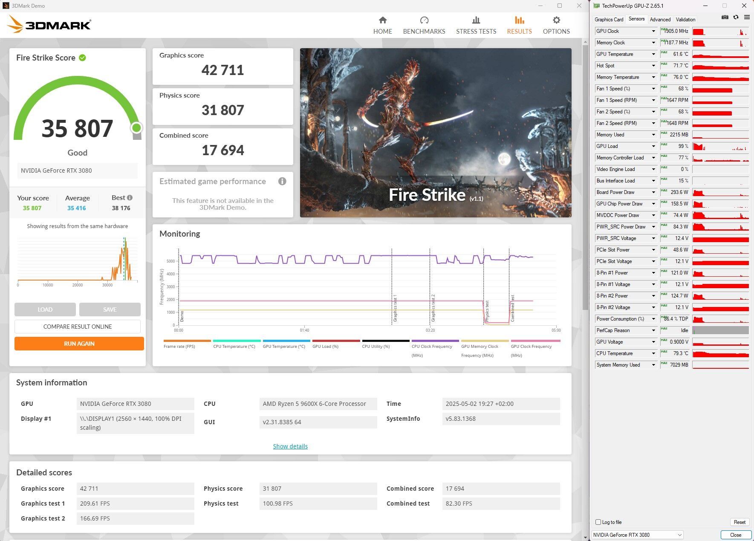This screenshot has height=541, width=754.
Task: Click the orange RUN AGAIN button
Action: [79, 344]
